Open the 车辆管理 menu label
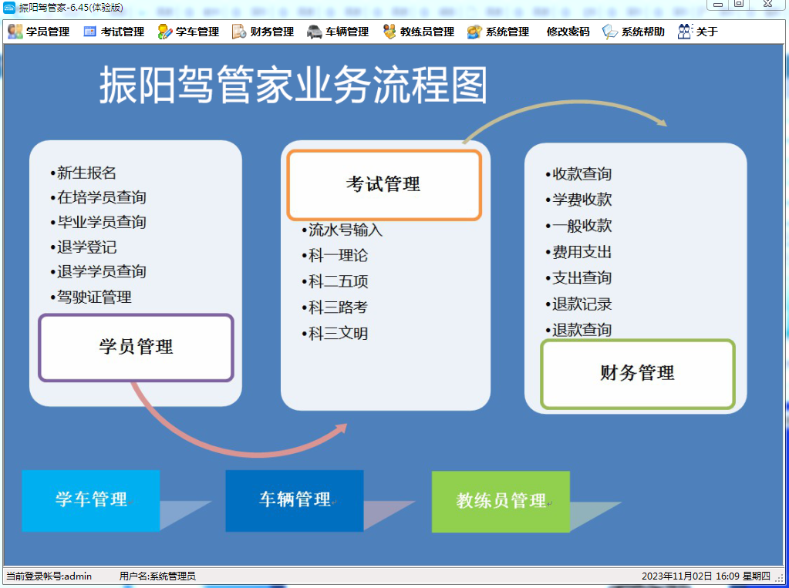Screen dimensions: 789x588 (347, 32)
